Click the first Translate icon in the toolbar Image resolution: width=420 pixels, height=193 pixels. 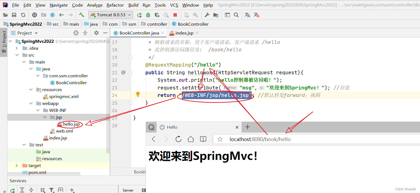click(248, 15)
